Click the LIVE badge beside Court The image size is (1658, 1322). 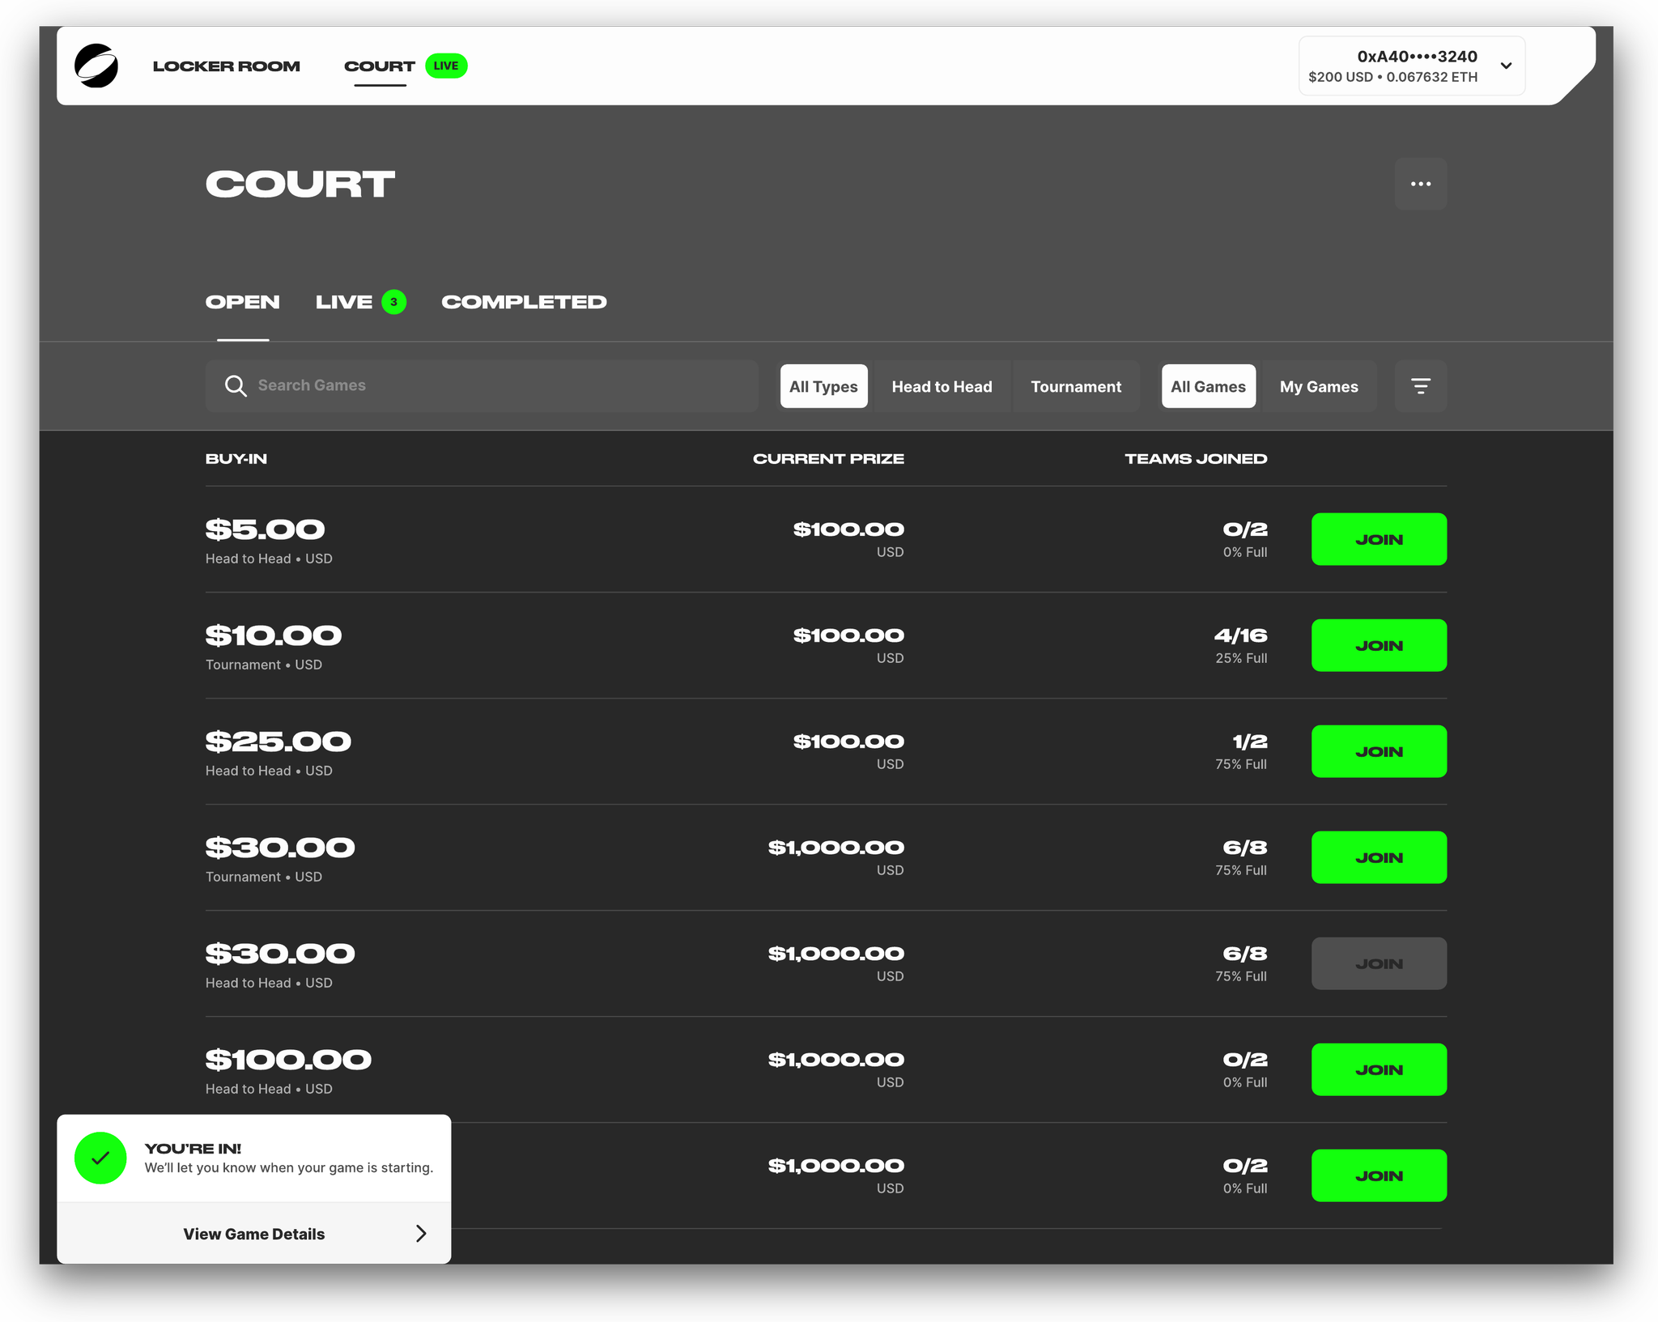tap(445, 66)
